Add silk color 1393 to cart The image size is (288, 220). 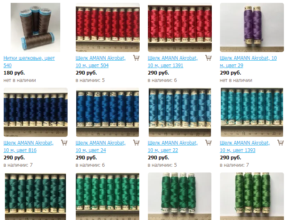[x=281, y=143]
